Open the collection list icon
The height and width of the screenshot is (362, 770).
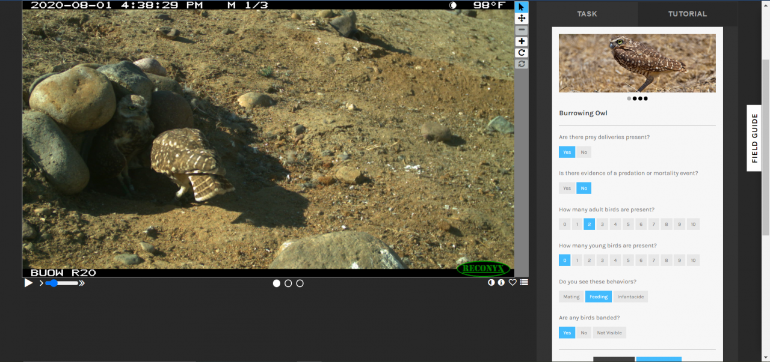(524, 283)
